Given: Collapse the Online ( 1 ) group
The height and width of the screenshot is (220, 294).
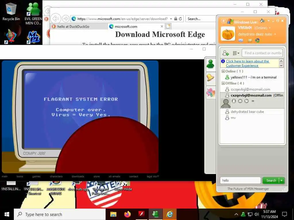Looking at the screenshot, I should (x=223, y=71).
